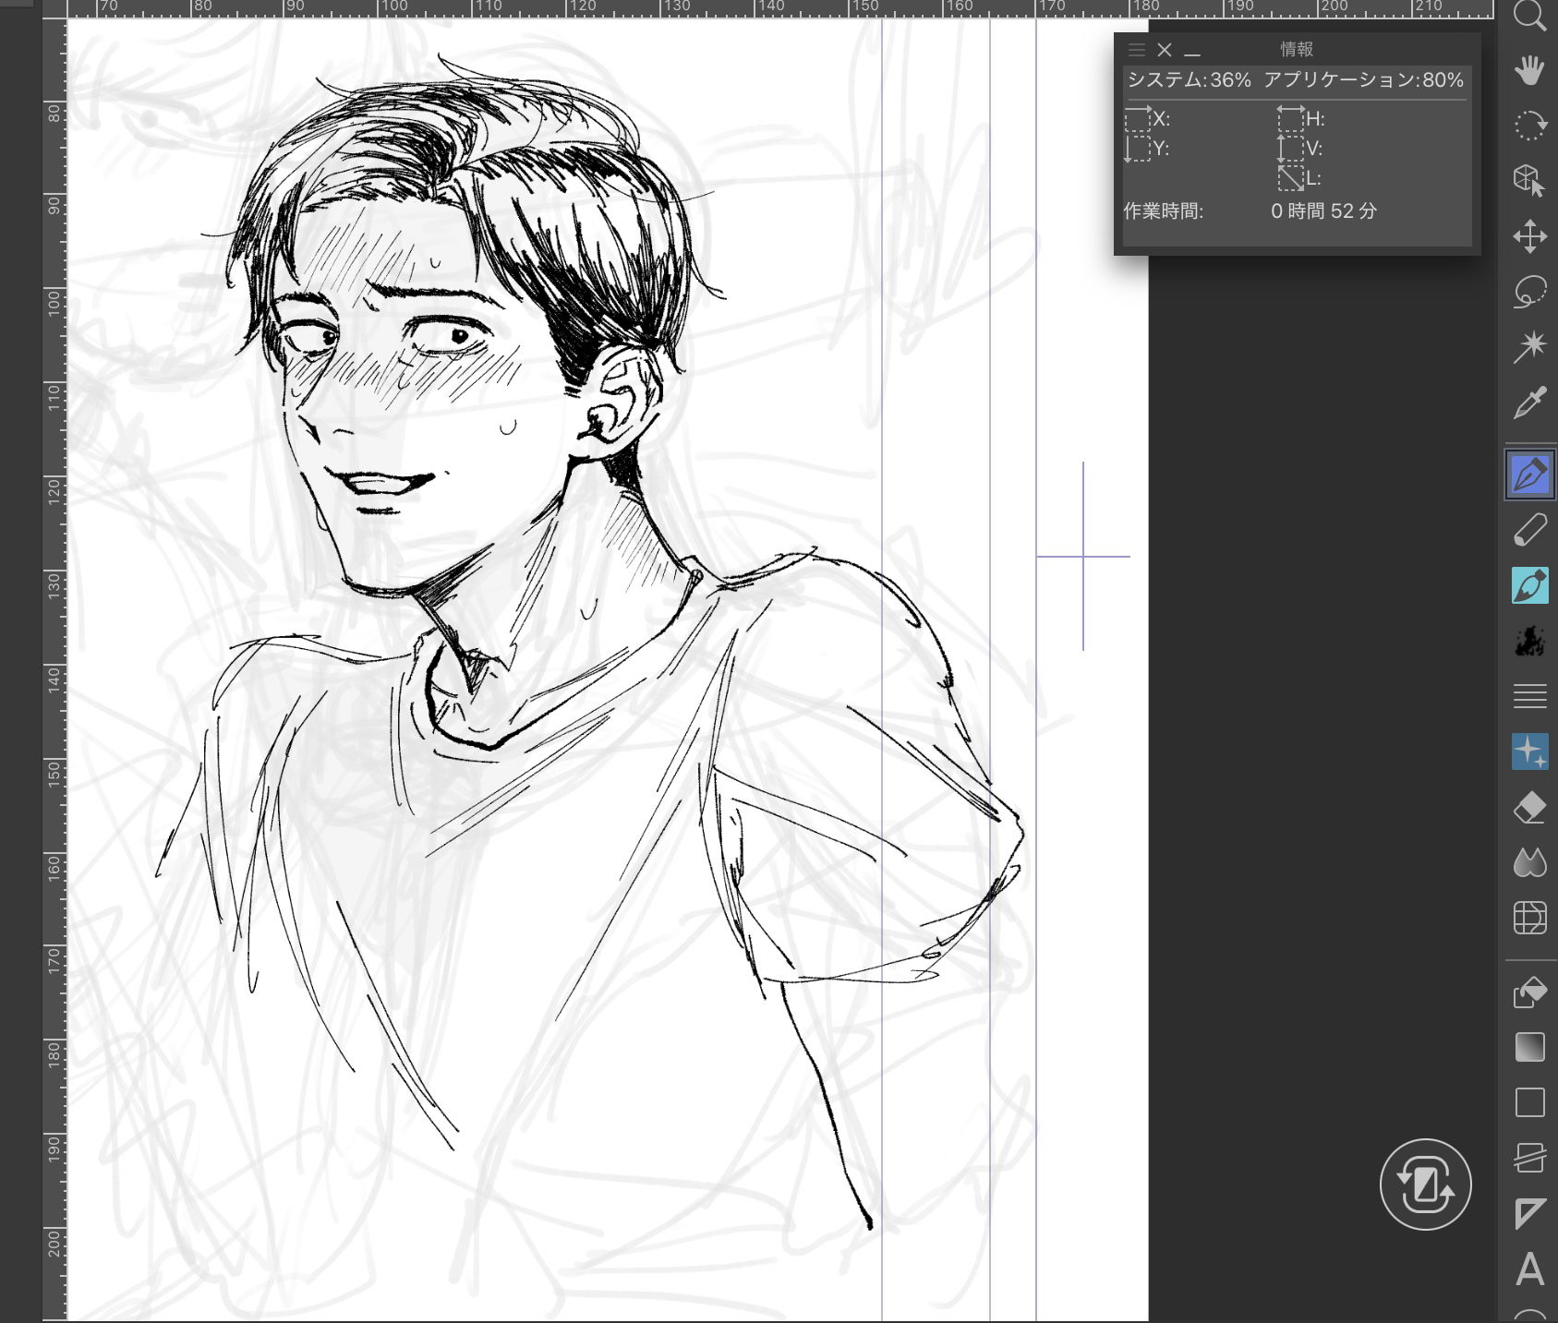The width and height of the screenshot is (1558, 1323).
Task: Select the Lasso selection tool
Action: (x=1529, y=292)
